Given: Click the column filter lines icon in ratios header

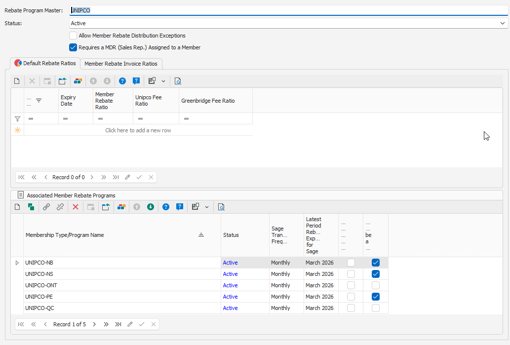Looking at the screenshot, I should click(x=39, y=101).
